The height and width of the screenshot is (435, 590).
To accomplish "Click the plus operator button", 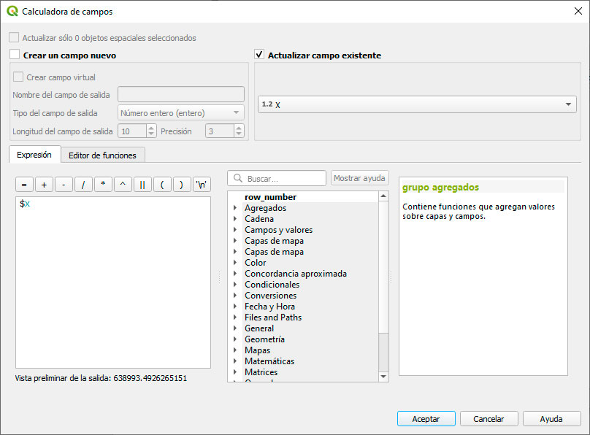I will click(44, 185).
